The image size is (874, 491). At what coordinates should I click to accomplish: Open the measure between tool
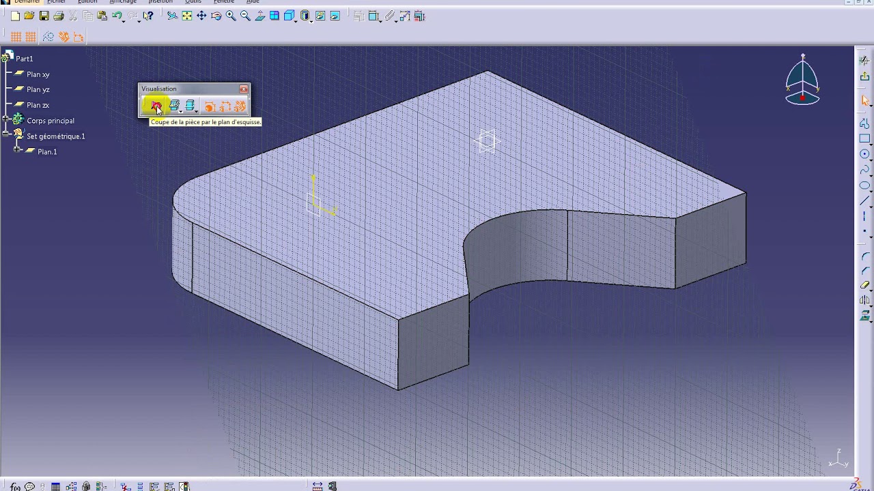coord(318,486)
